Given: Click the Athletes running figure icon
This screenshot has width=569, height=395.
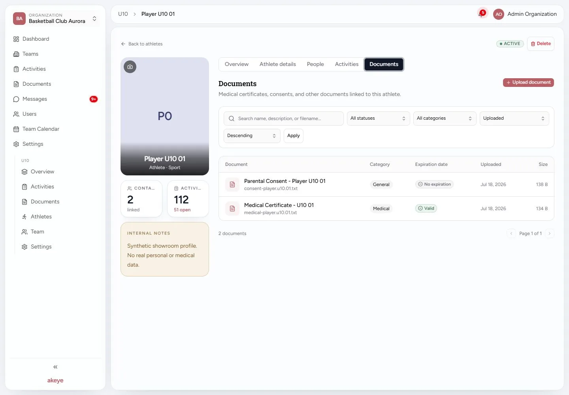Looking at the screenshot, I should tap(24, 217).
